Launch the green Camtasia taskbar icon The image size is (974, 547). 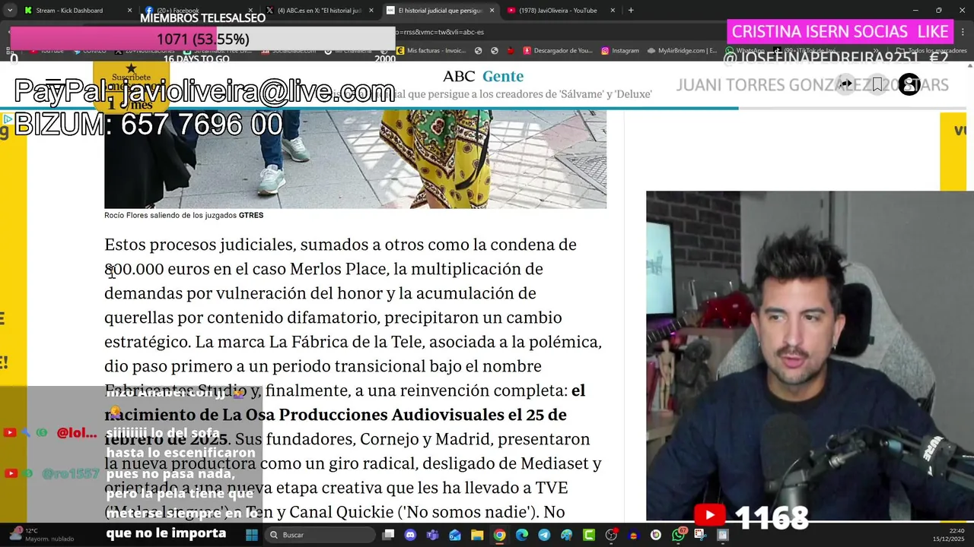[x=589, y=535]
